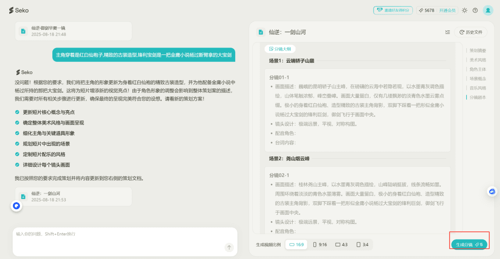Collapse the outline with the list icon
The width and height of the screenshot is (500, 259).
click(447, 32)
